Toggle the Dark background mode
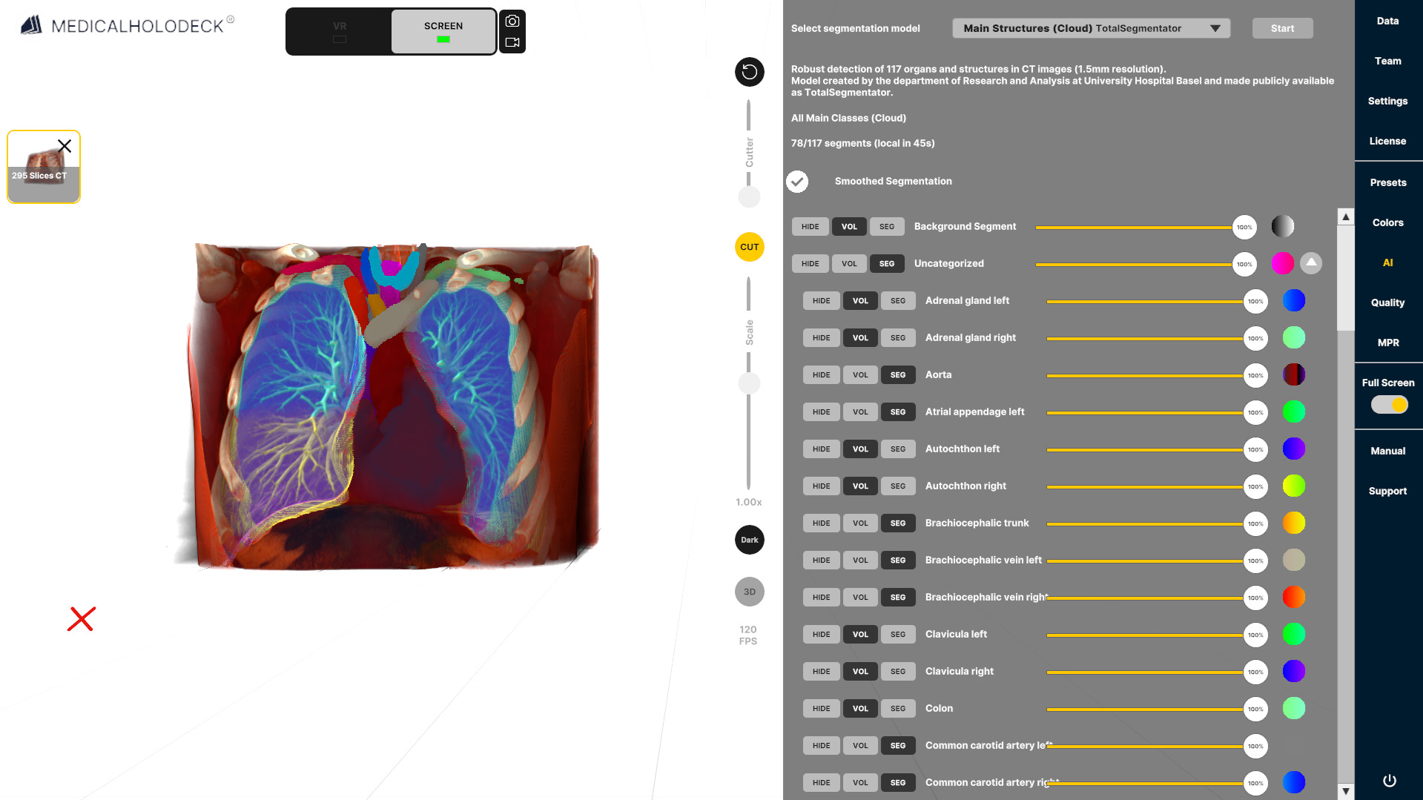Image resolution: width=1423 pixels, height=800 pixels. 750,540
